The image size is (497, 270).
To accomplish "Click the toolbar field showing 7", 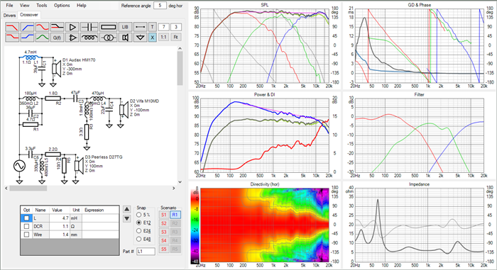I will [x=163, y=27].
